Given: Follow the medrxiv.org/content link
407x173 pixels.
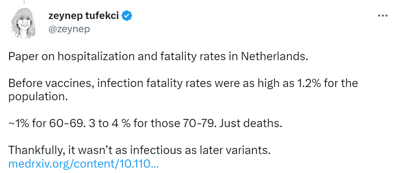Looking at the screenshot, I should (83, 164).
